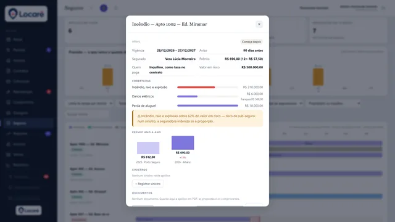Click the coverage amount 'R$ 6.000,00'

pos(255,94)
